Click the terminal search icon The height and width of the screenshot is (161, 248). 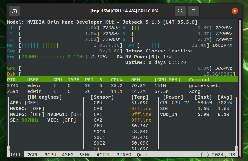(x=180, y=11)
